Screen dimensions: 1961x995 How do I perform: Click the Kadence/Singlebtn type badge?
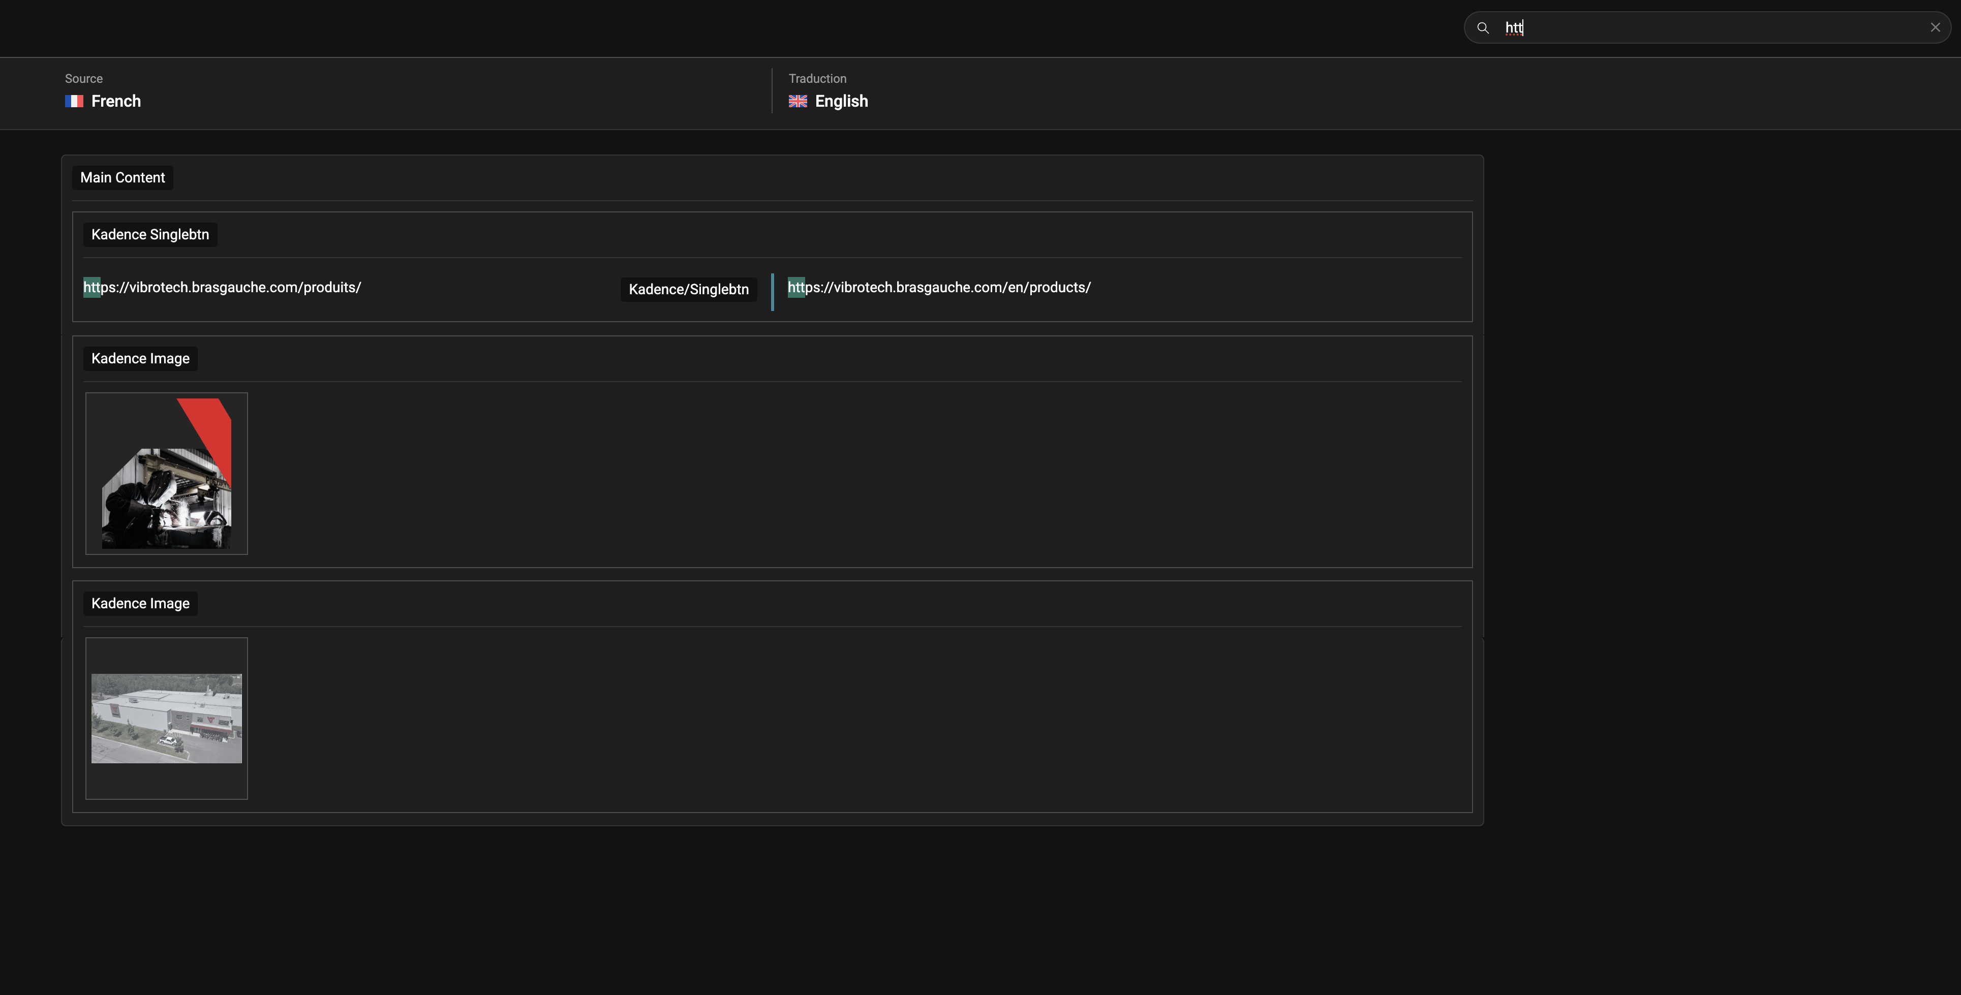point(689,289)
